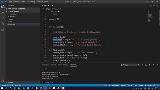Create a new terminal with plus icon

coord(142,65)
